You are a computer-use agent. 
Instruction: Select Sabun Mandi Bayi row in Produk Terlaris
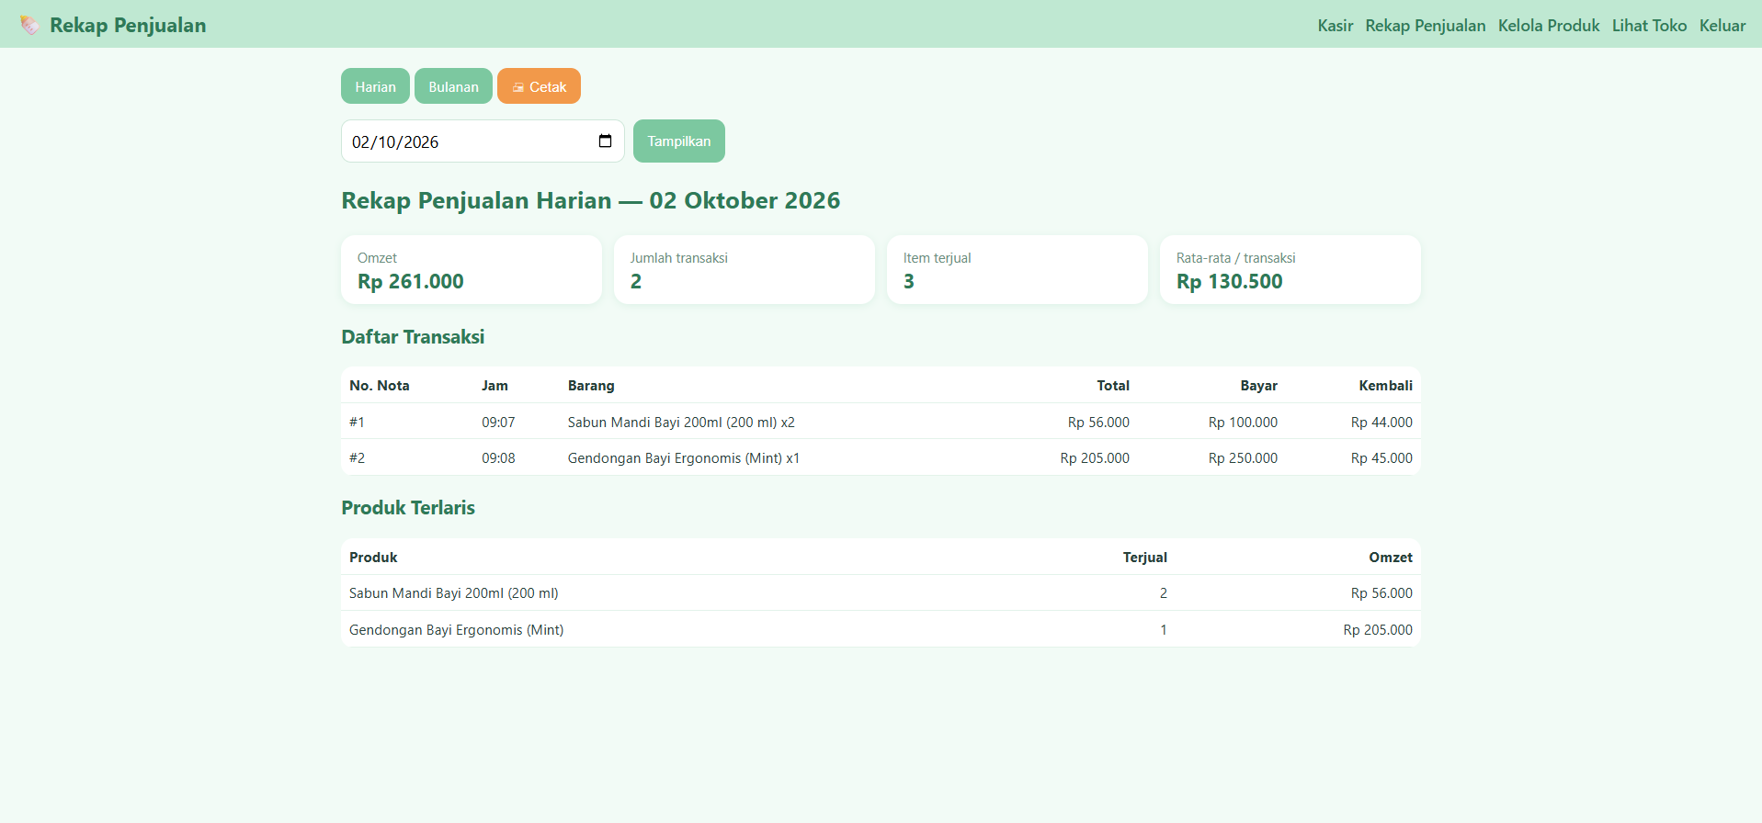881,593
